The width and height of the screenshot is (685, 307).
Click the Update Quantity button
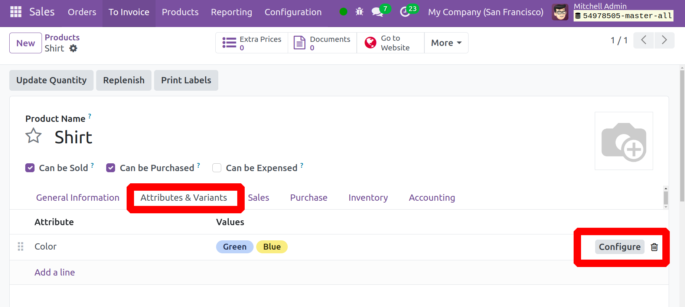[x=51, y=80]
